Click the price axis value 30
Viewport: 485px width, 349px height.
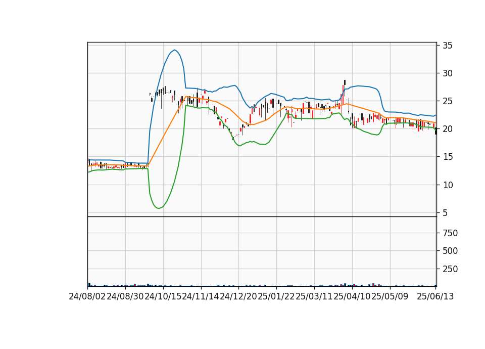448,73
